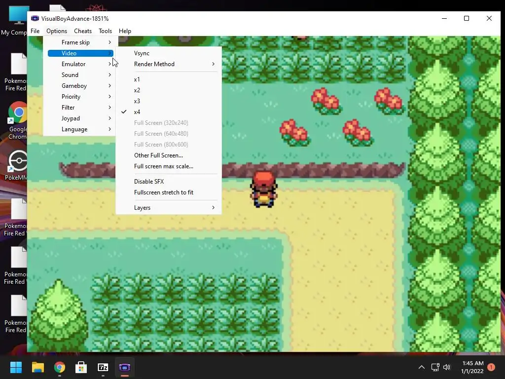Viewport: 505px width, 379px height.
Task: Open 7-Zip from the taskbar
Action: tap(103, 367)
